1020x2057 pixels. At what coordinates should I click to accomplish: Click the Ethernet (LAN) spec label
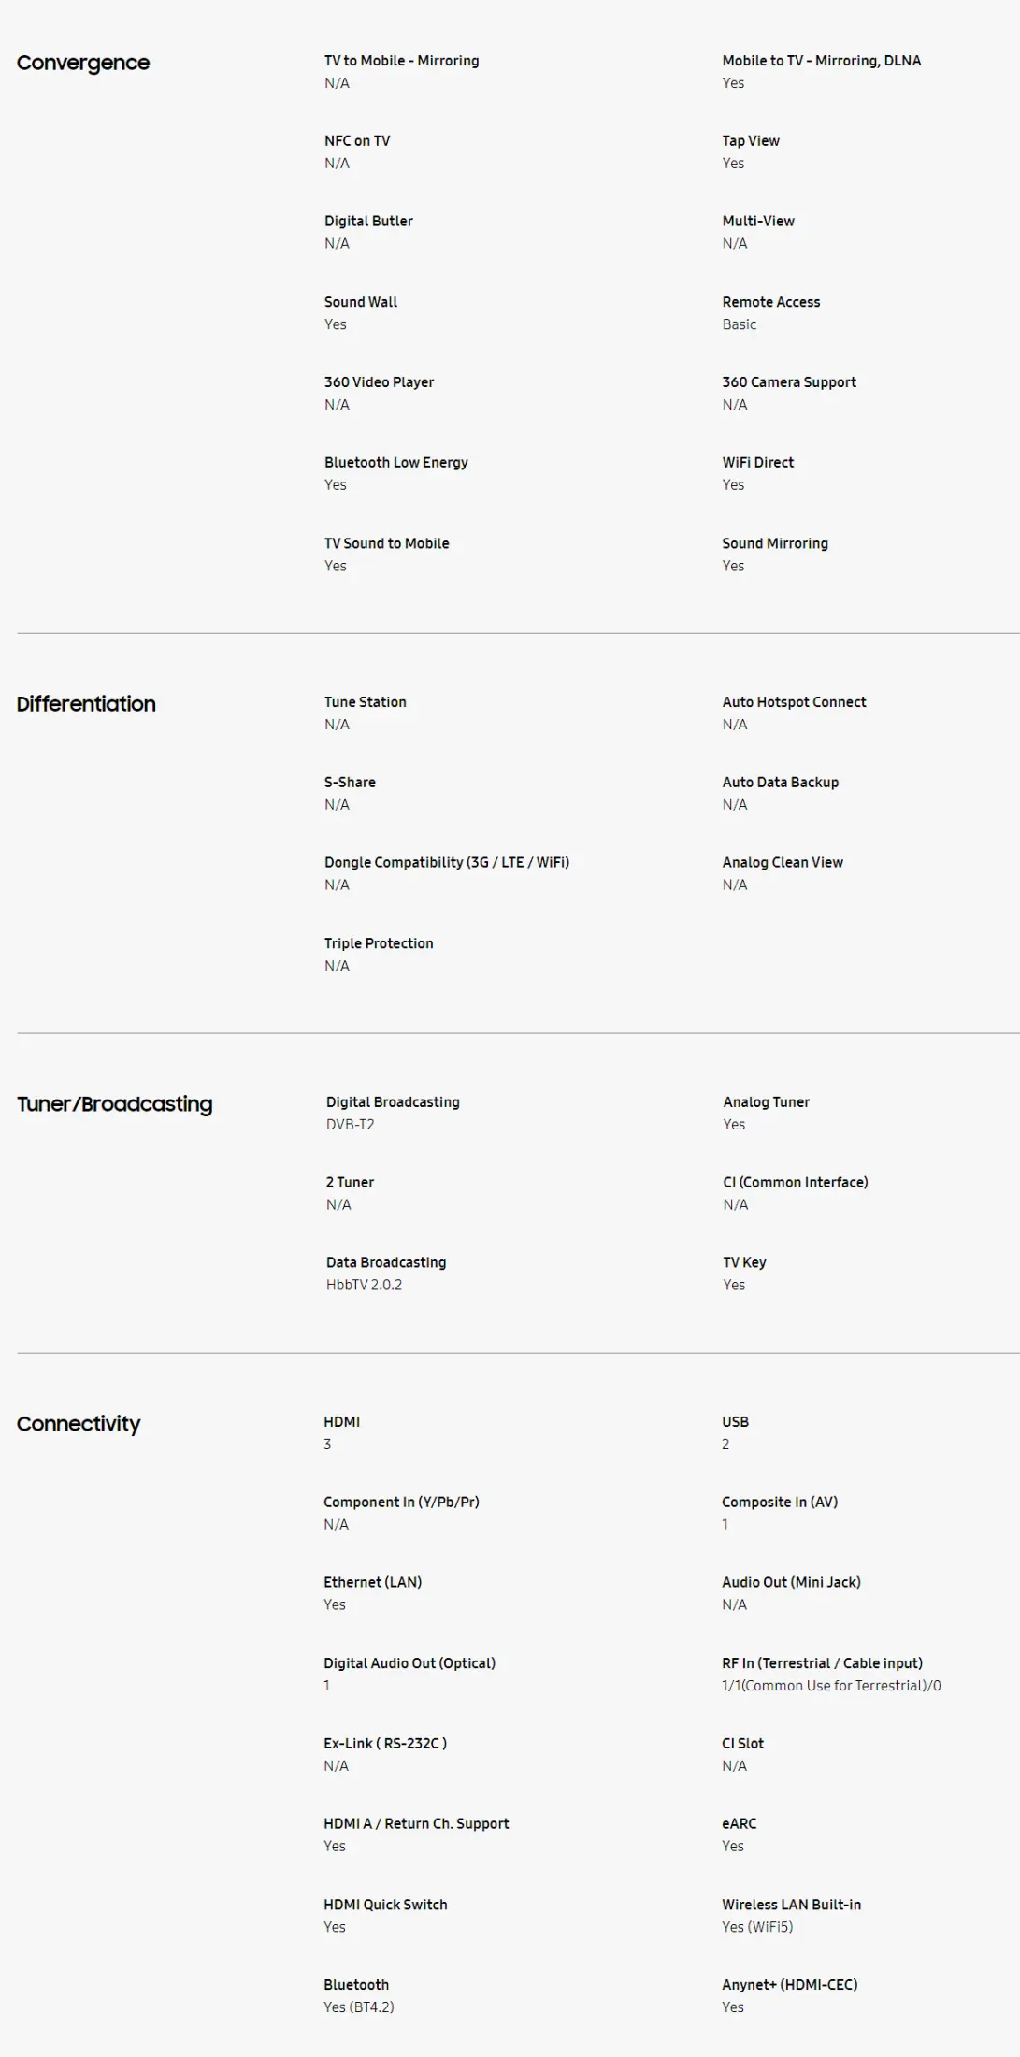click(x=372, y=1582)
